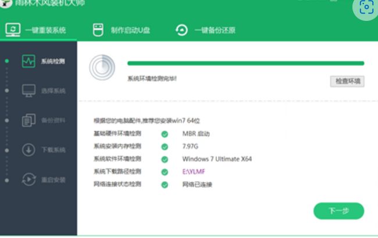Click the 系统下载路径检测 label
The width and height of the screenshot is (378, 238).
click(117, 171)
